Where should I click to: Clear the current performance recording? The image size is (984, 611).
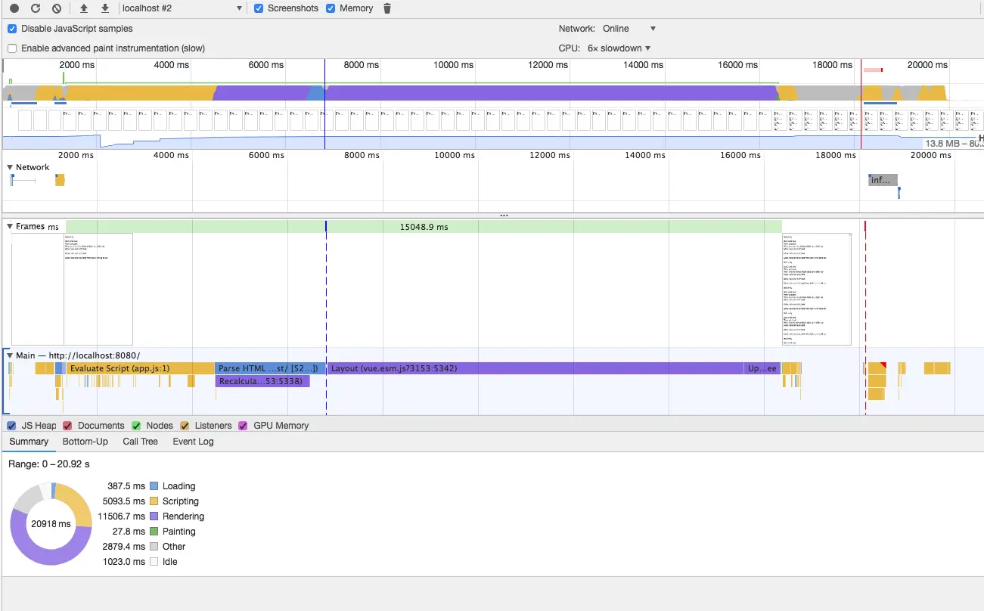57,8
